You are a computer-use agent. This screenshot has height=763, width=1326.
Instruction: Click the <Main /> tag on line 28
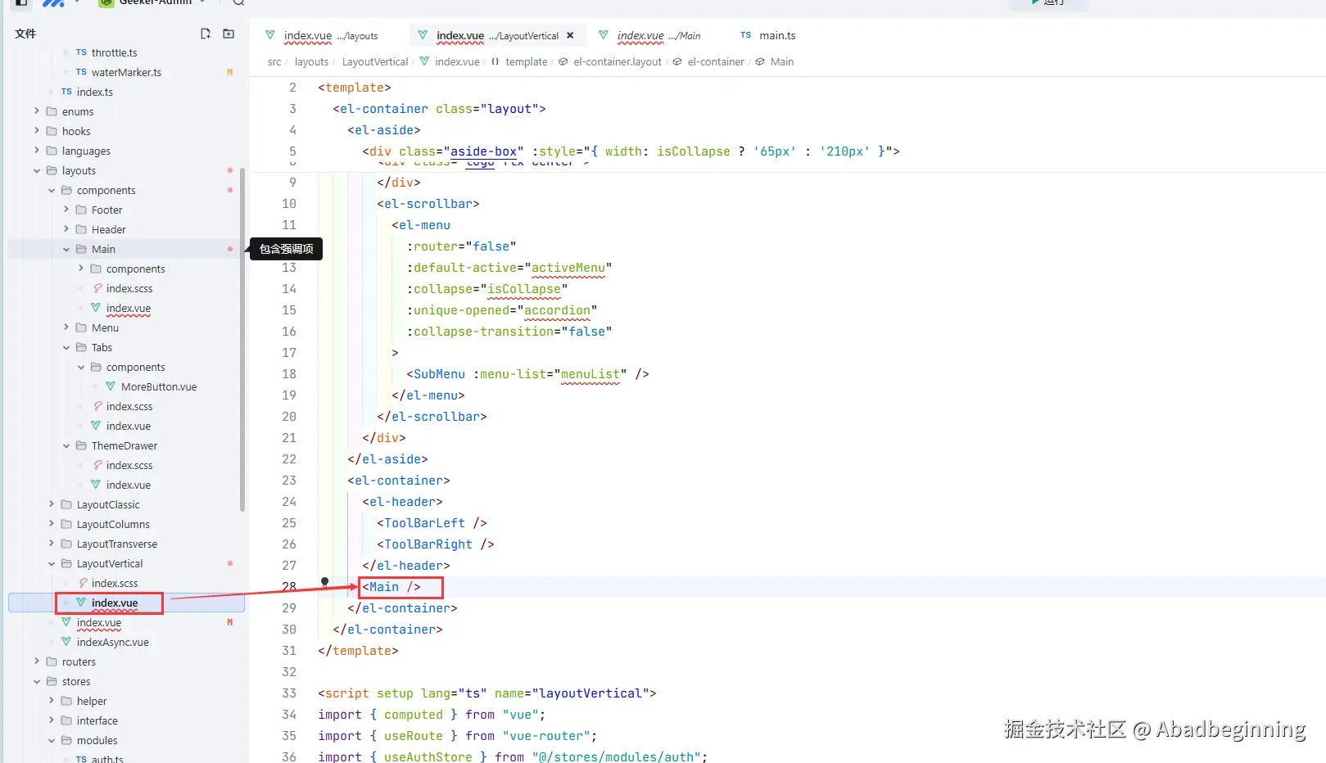391,587
